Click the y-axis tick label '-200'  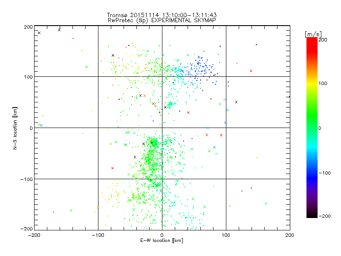pos(26,229)
